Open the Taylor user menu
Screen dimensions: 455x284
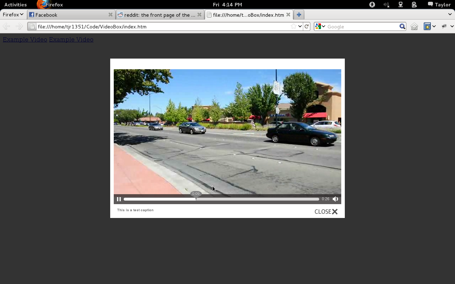point(439,5)
